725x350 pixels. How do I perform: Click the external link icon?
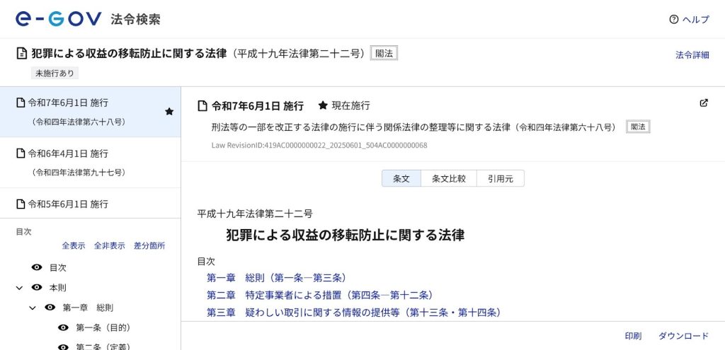pos(703,103)
